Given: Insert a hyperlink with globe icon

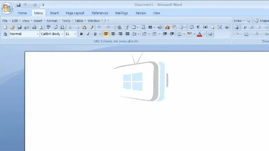Looking at the screenshot, I should 119,27.
